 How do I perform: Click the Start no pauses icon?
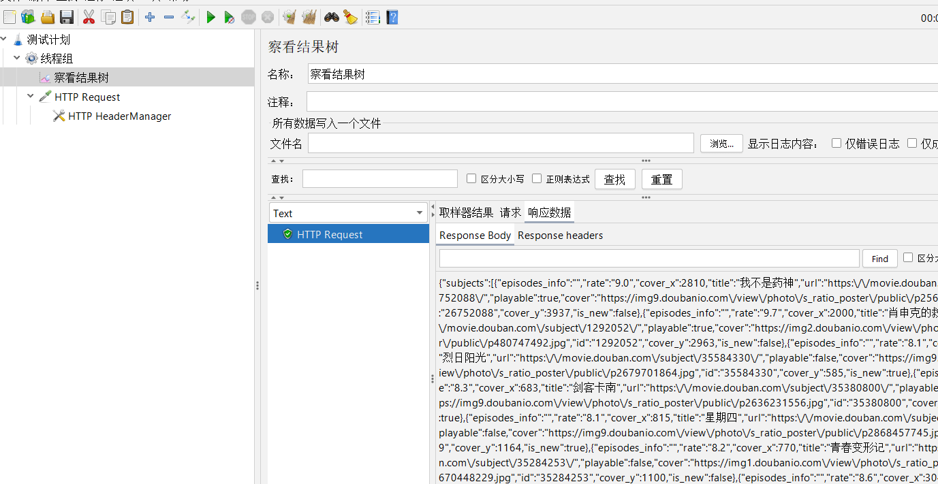[230, 17]
